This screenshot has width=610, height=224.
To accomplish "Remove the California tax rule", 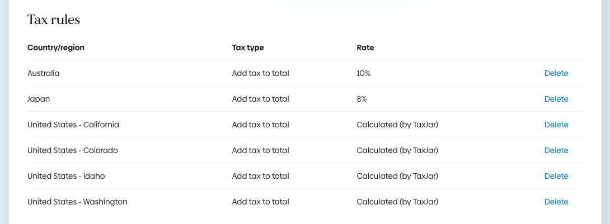I will point(556,125).
